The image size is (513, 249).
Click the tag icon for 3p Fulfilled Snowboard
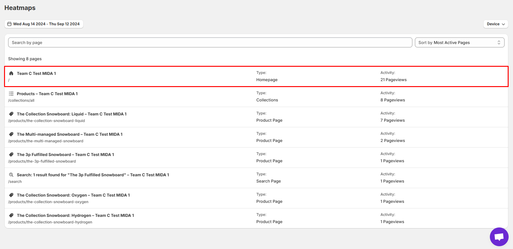click(x=11, y=154)
